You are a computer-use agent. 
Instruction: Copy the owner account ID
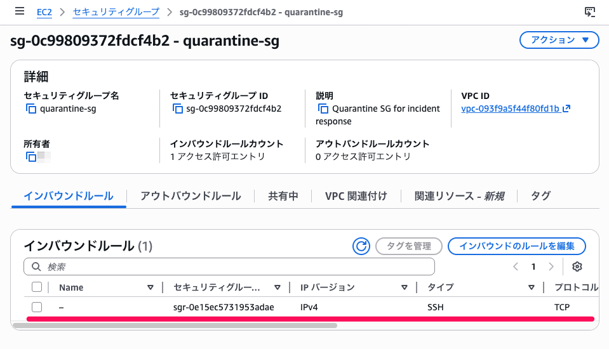coord(31,156)
